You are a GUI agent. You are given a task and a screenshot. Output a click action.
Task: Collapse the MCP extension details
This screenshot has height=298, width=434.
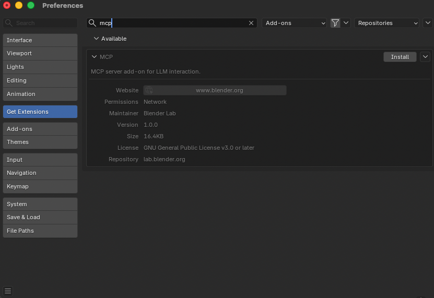point(94,57)
